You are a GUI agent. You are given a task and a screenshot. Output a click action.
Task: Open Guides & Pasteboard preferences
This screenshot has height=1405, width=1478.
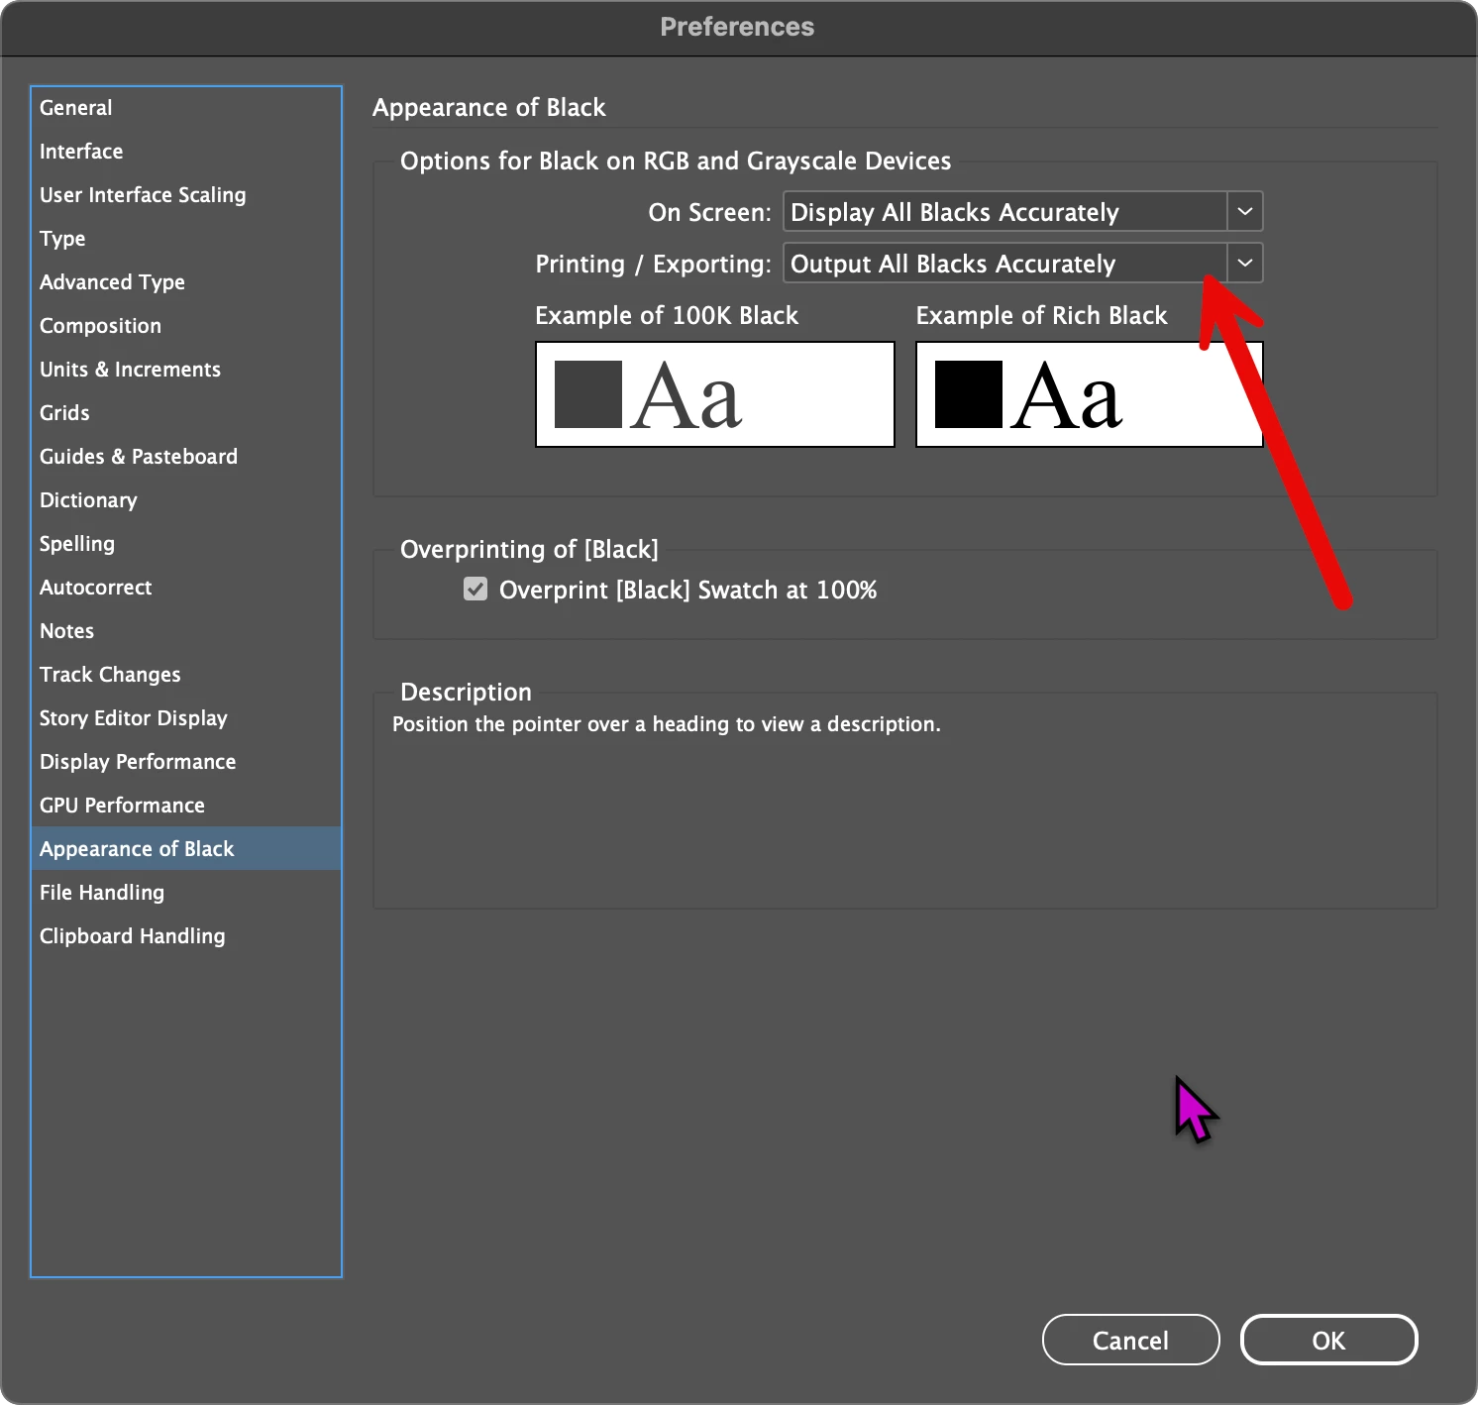coord(186,457)
